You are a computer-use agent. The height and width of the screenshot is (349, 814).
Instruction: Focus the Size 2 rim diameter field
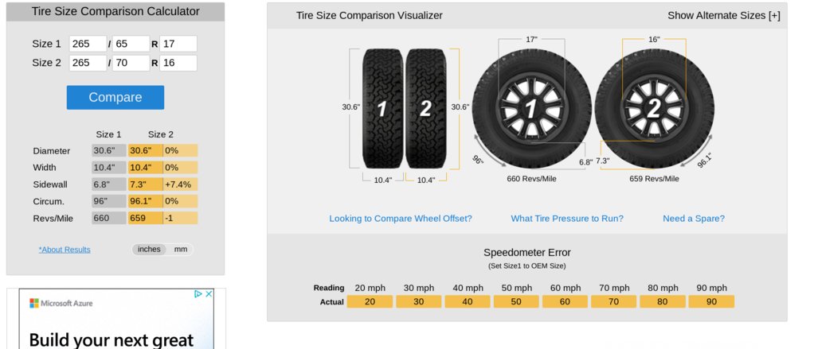point(178,63)
